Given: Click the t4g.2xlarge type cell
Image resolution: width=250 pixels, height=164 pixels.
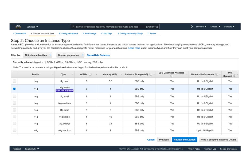Looking at the screenshot, I should (x=64, y=123).
